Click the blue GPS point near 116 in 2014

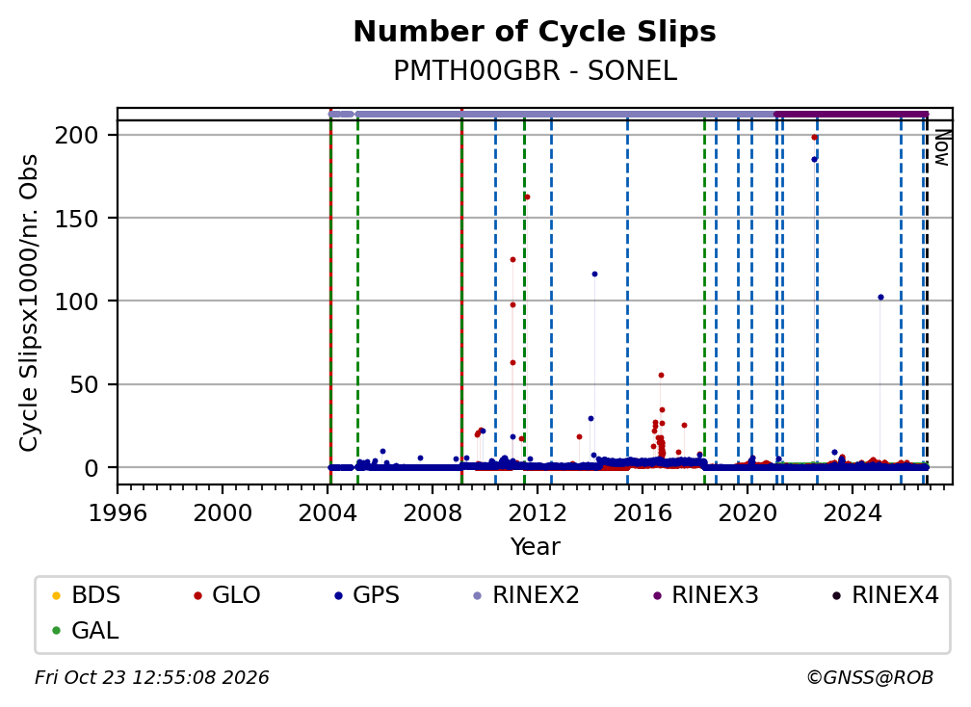coord(594,275)
